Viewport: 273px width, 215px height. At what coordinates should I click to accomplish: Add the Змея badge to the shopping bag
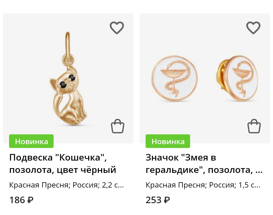pos(254,126)
